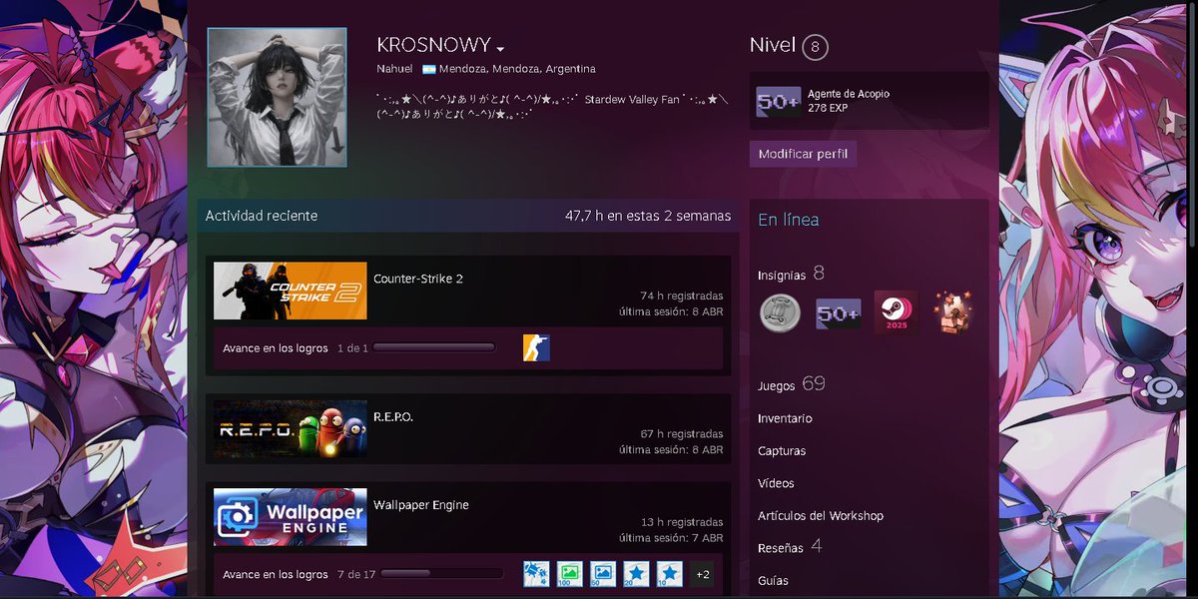Expand the dropdown arrow beside KROSNOWY

click(x=500, y=49)
